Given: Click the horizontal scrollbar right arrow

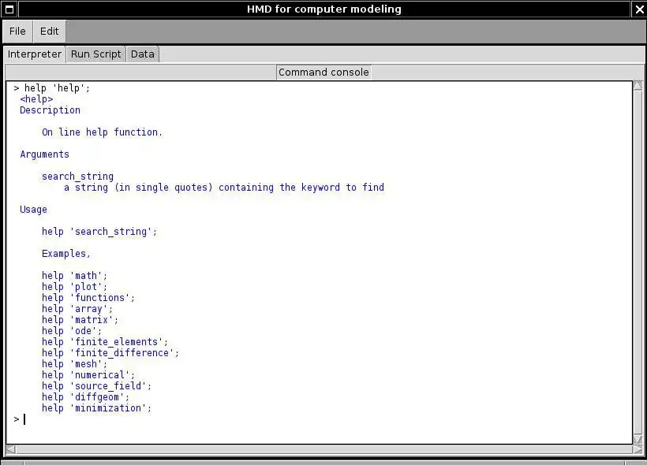Looking at the screenshot, I should 638,449.
